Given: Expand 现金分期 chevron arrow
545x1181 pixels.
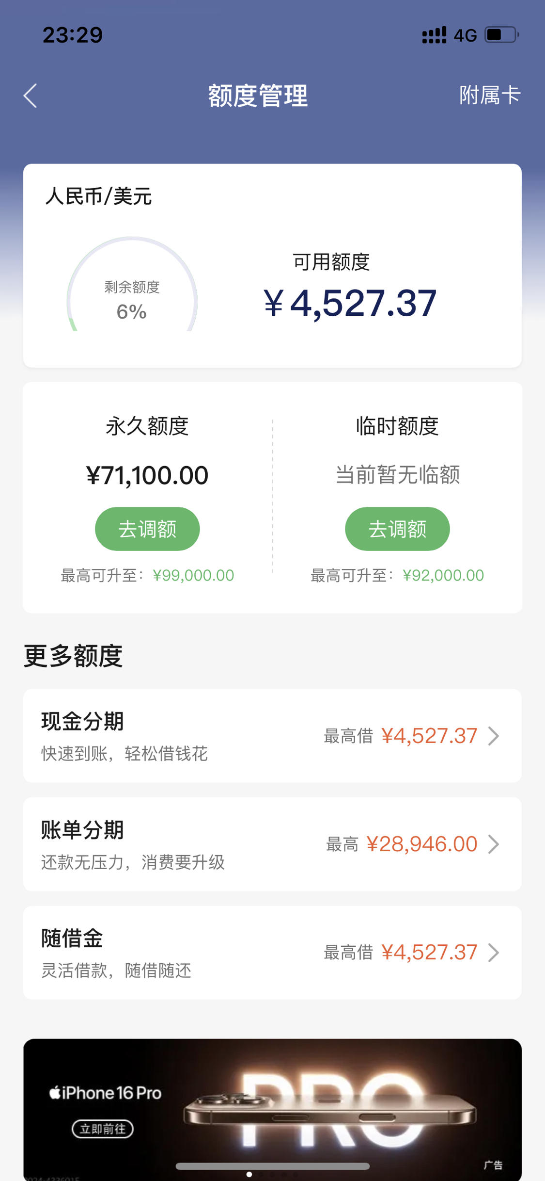Looking at the screenshot, I should point(494,736).
